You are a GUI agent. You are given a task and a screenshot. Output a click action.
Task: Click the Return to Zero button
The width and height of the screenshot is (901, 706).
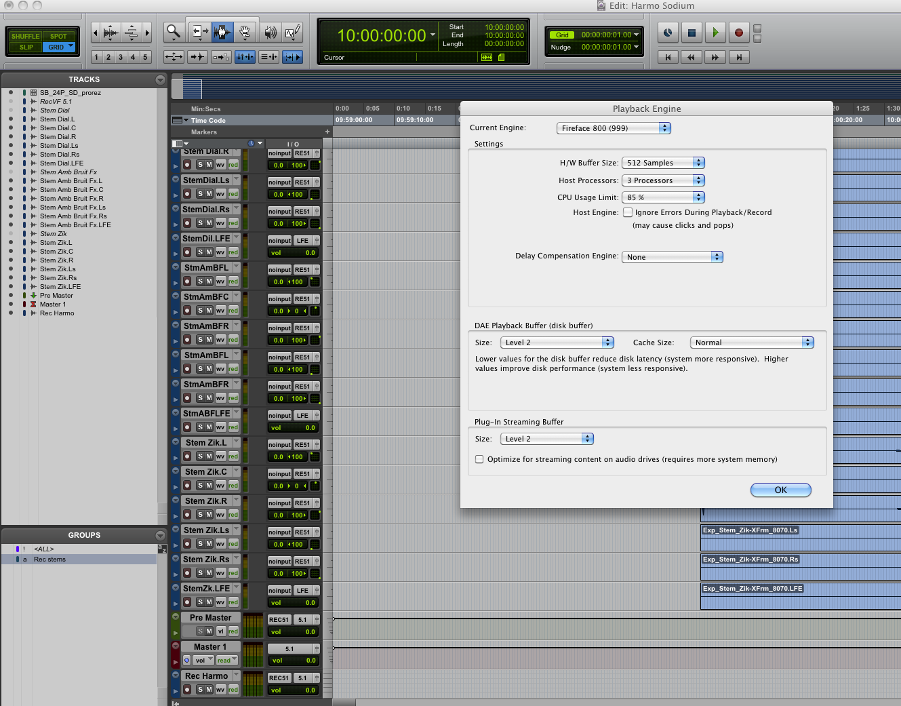coord(668,58)
